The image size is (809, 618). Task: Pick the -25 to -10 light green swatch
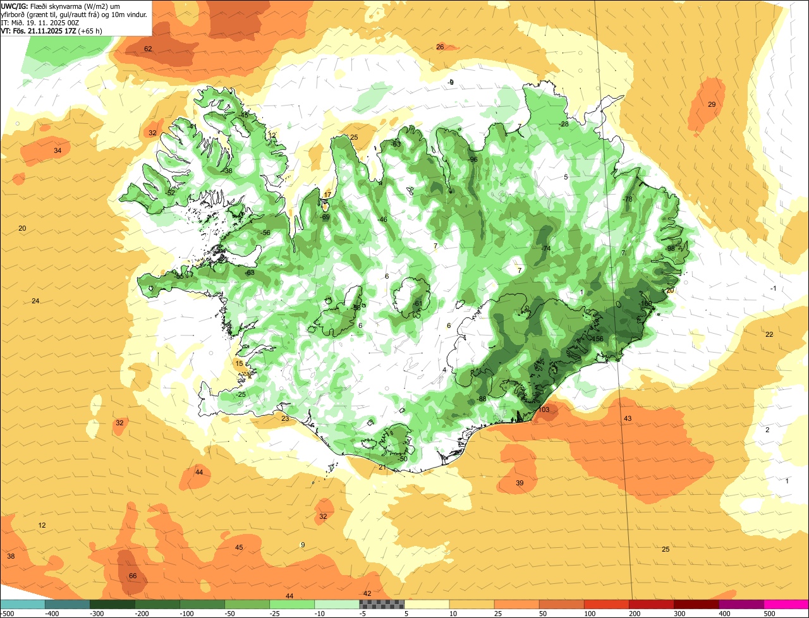(x=291, y=604)
